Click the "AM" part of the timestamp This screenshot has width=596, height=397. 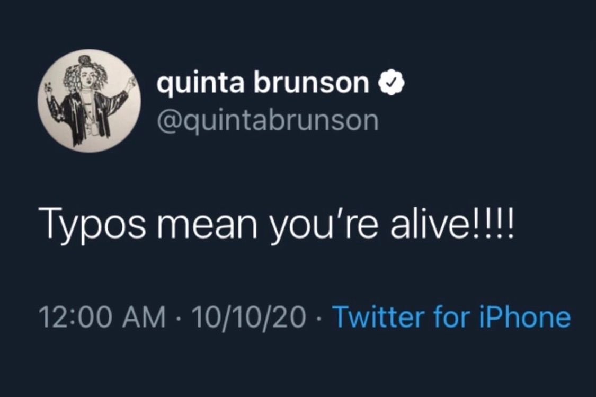145,317
